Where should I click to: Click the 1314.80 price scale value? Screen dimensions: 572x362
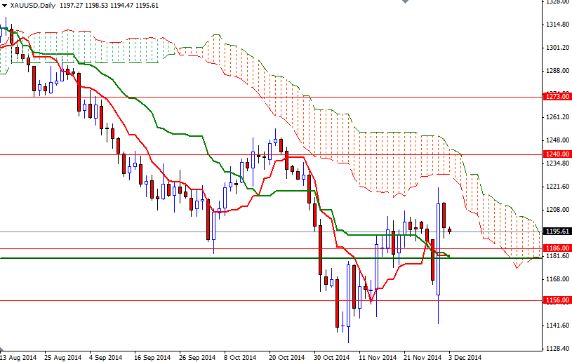tap(557, 25)
